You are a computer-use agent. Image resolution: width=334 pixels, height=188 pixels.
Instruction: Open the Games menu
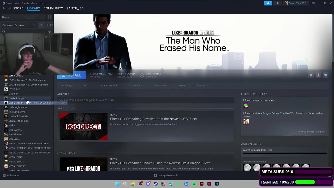pos(35,3)
